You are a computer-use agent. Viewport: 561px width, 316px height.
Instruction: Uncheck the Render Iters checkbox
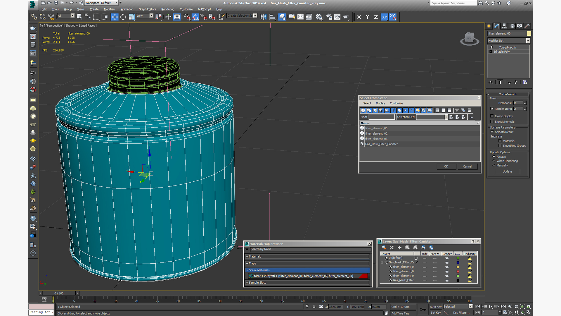click(x=492, y=109)
